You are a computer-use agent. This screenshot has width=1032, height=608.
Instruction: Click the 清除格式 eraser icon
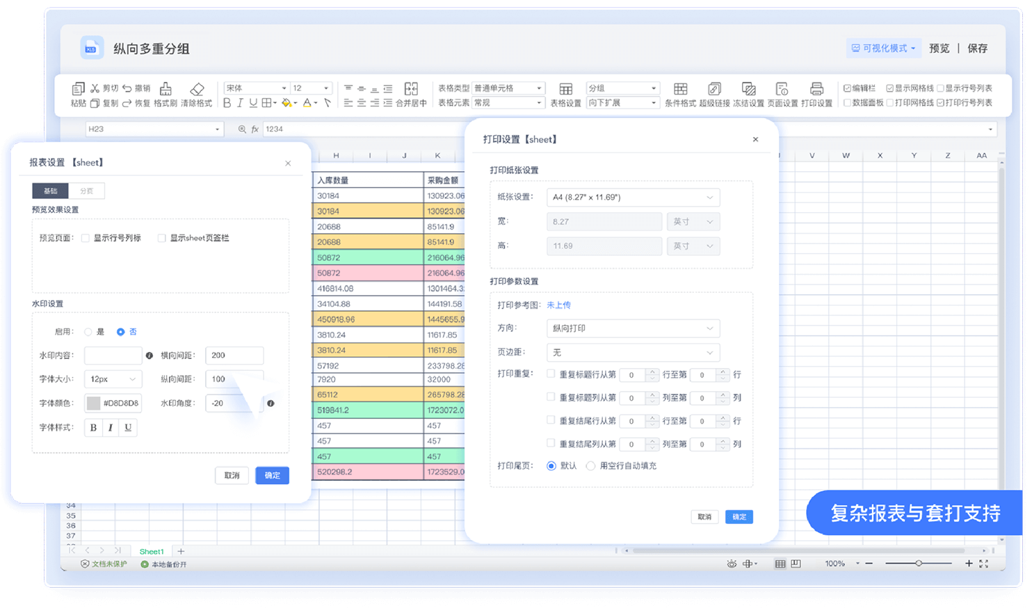tap(197, 89)
